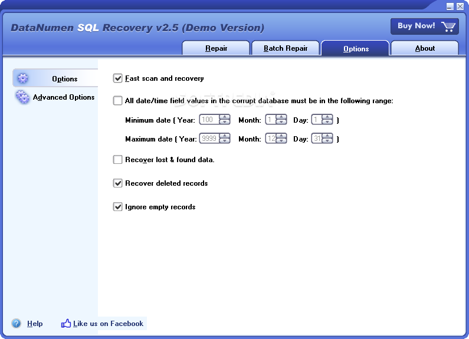469x339 pixels.
Task: Click the Minimum date Year field showing 100
Action: coord(209,120)
